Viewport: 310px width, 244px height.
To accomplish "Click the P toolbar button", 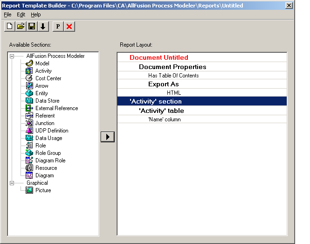I will point(58,26).
